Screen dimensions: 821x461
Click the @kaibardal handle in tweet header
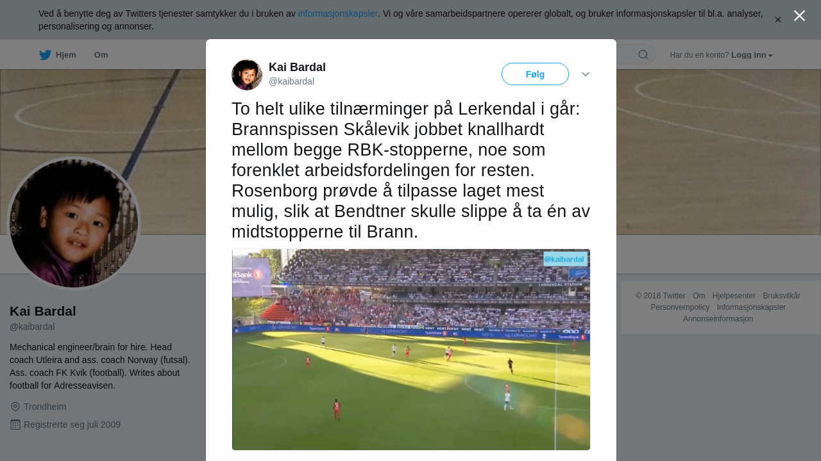click(291, 81)
